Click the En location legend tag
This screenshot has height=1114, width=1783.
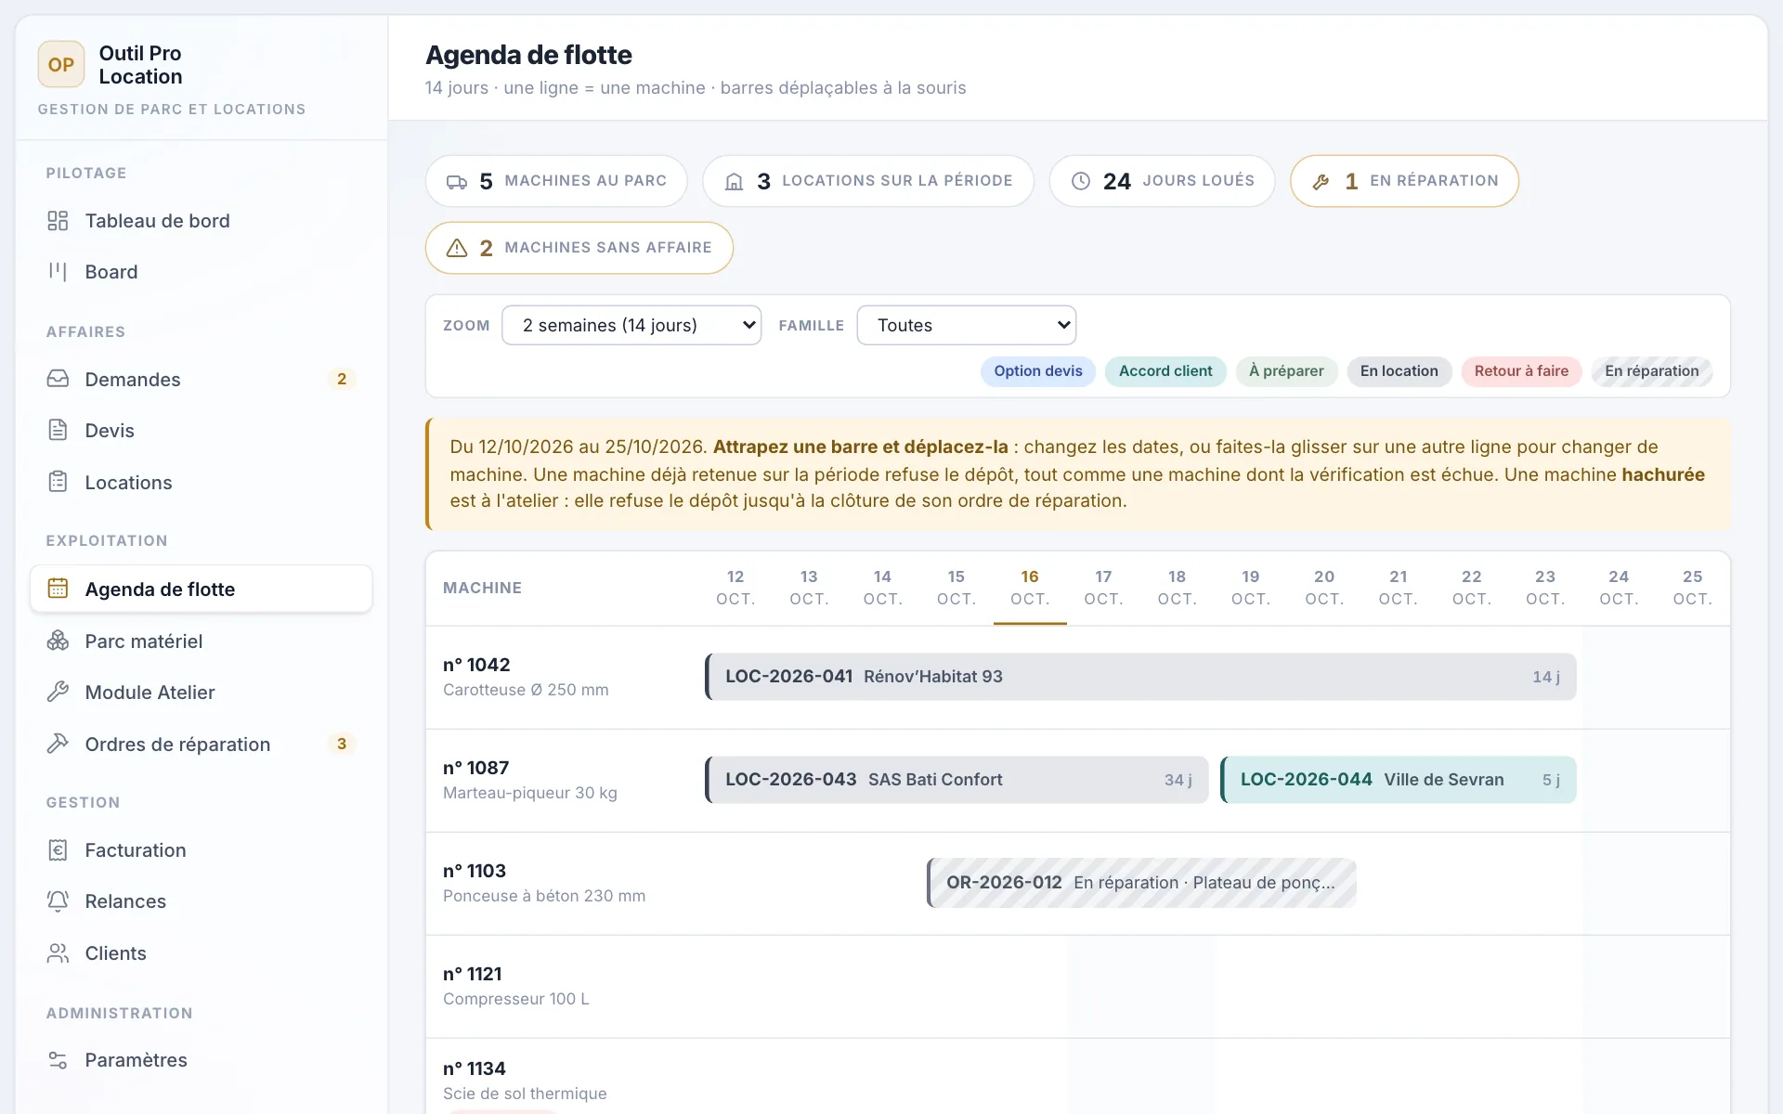[x=1399, y=371]
